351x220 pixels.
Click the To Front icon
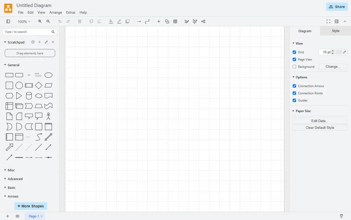coord(91,21)
